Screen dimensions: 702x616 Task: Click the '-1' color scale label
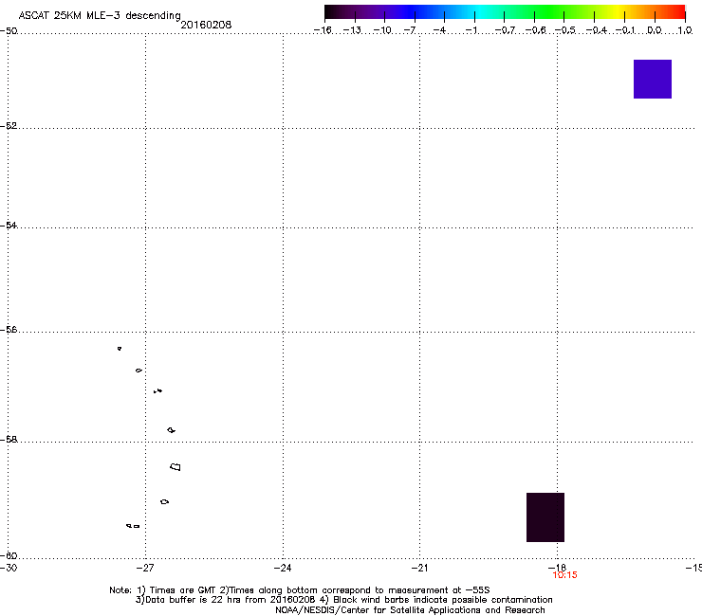(x=471, y=30)
